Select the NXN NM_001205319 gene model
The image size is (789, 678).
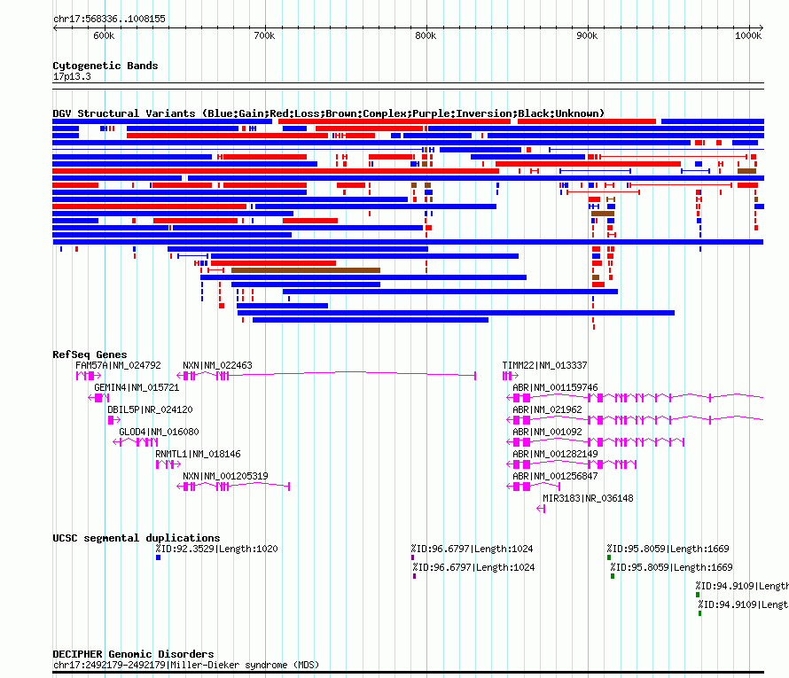233,487
